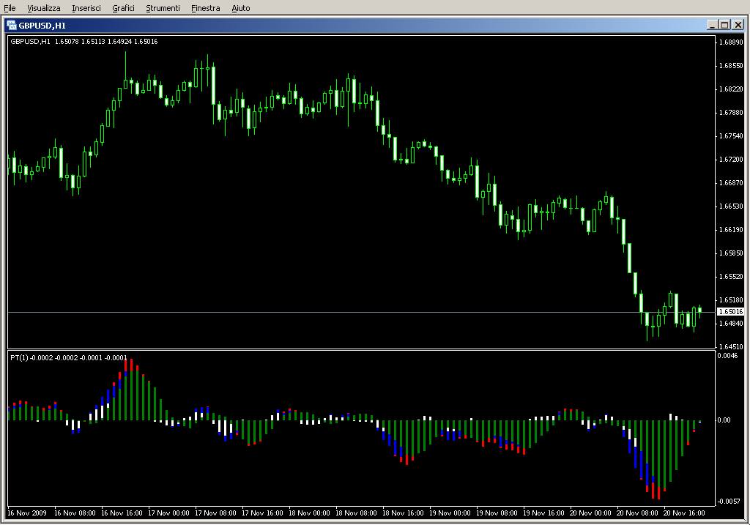Open the File menu
Image resolution: width=750 pixels, height=525 pixels.
10,8
